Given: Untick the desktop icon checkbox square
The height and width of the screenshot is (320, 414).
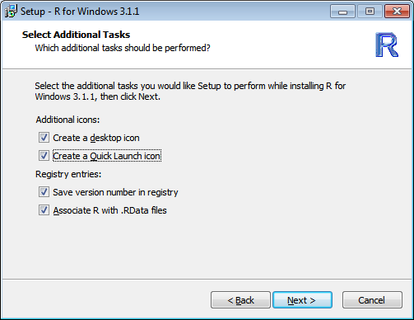Looking at the screenshot, I should pyautogui.click(x=44, y=138).
